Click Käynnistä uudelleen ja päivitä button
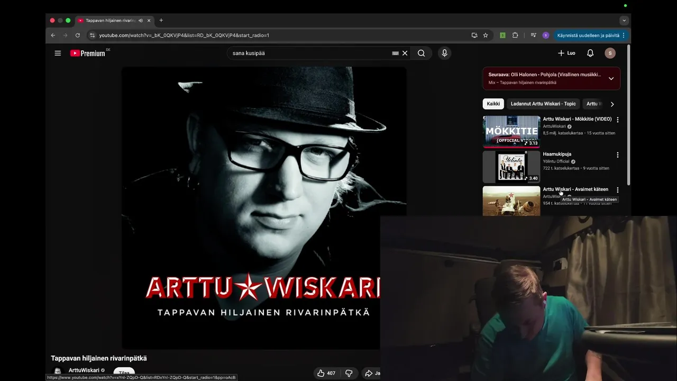Screen dimensions: 677x381 click(x=588, y=35)
